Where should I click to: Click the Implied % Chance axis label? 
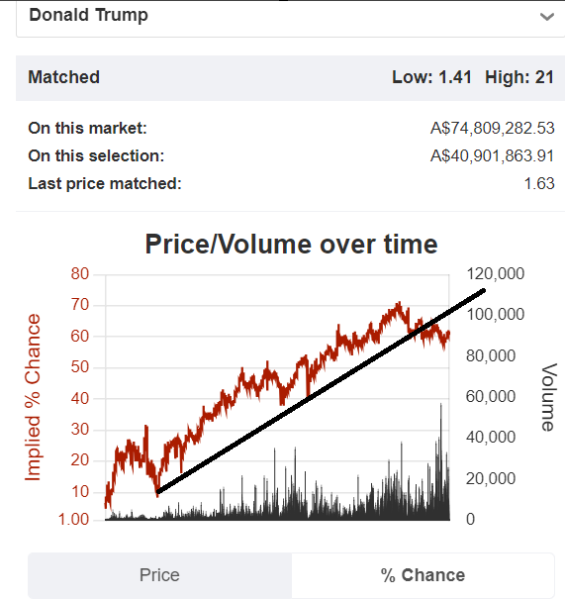(x=33, y=397)
